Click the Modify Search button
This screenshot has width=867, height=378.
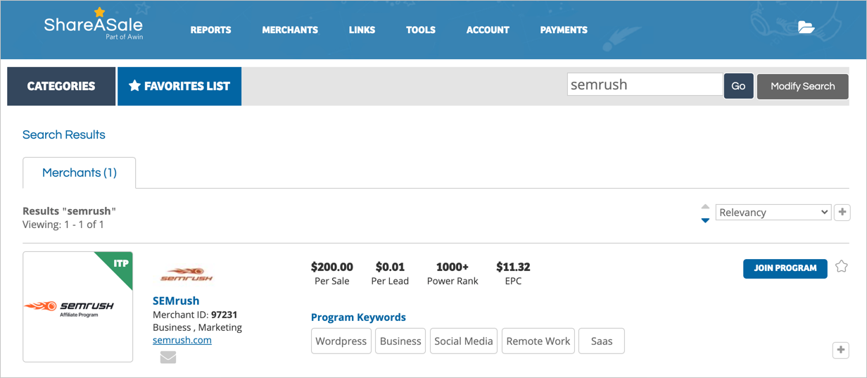tap(802, 86)
